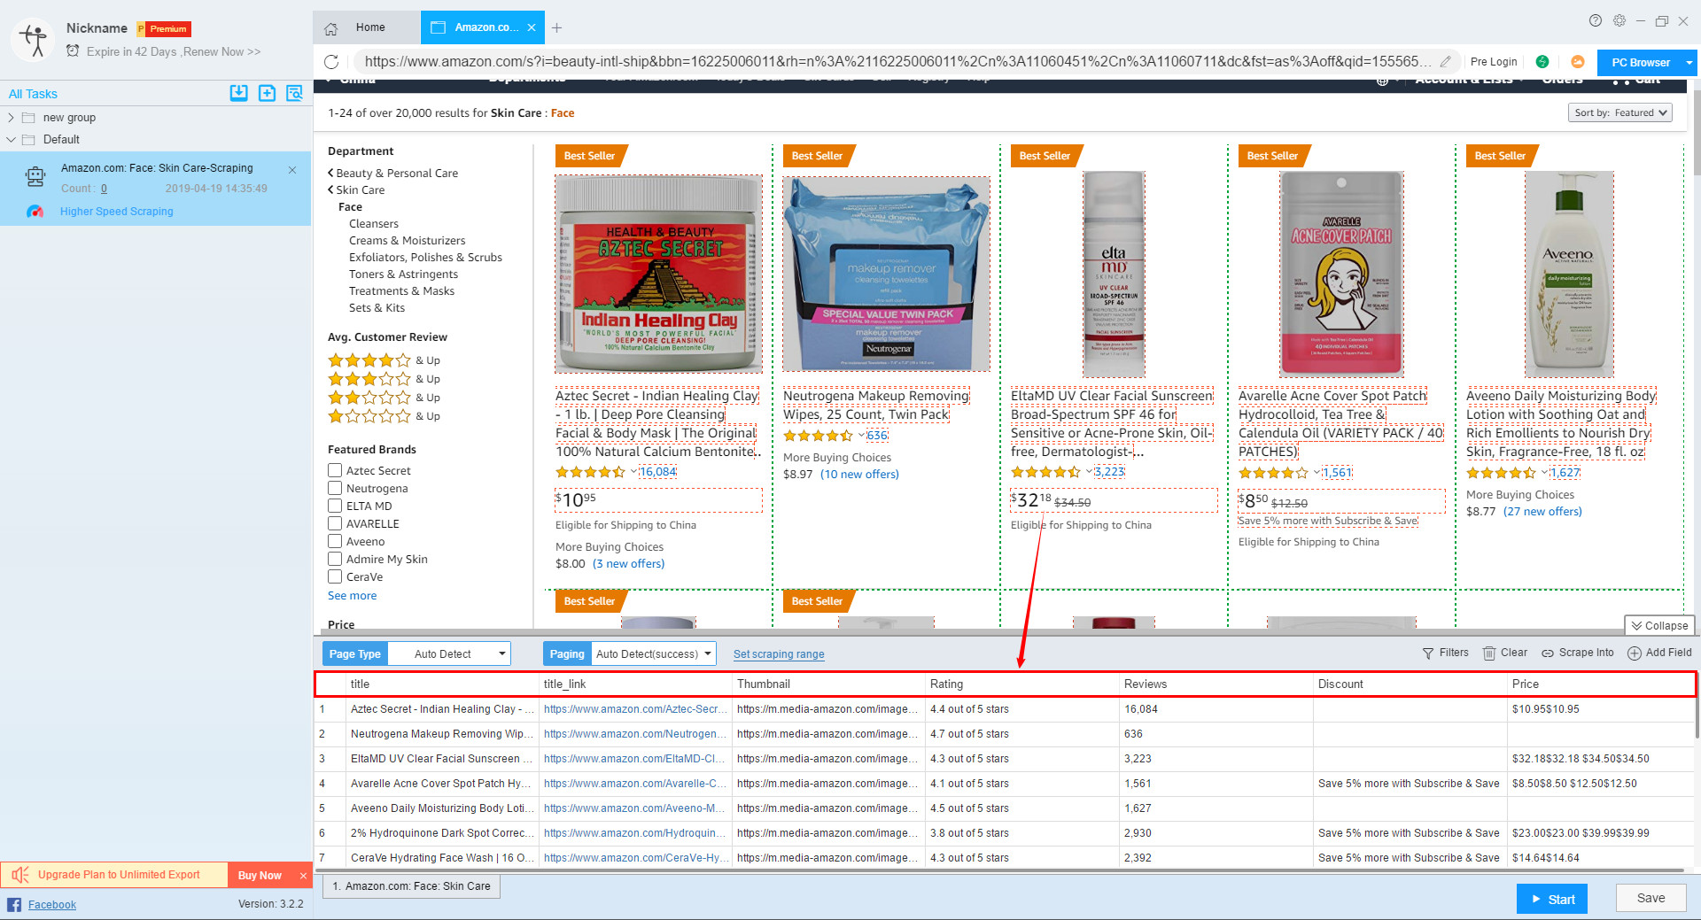1701x920 pixels.
Task: Select Treatments & Masks category
Action: [401, 291]
